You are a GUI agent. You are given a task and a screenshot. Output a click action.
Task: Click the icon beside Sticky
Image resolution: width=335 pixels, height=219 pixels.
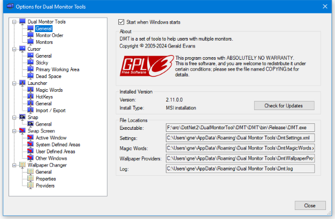(x=31, y=62)
